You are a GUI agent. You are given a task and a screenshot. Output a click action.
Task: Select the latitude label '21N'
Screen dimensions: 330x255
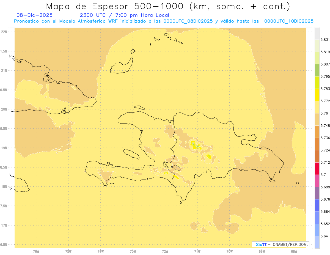tap(4, 70)
